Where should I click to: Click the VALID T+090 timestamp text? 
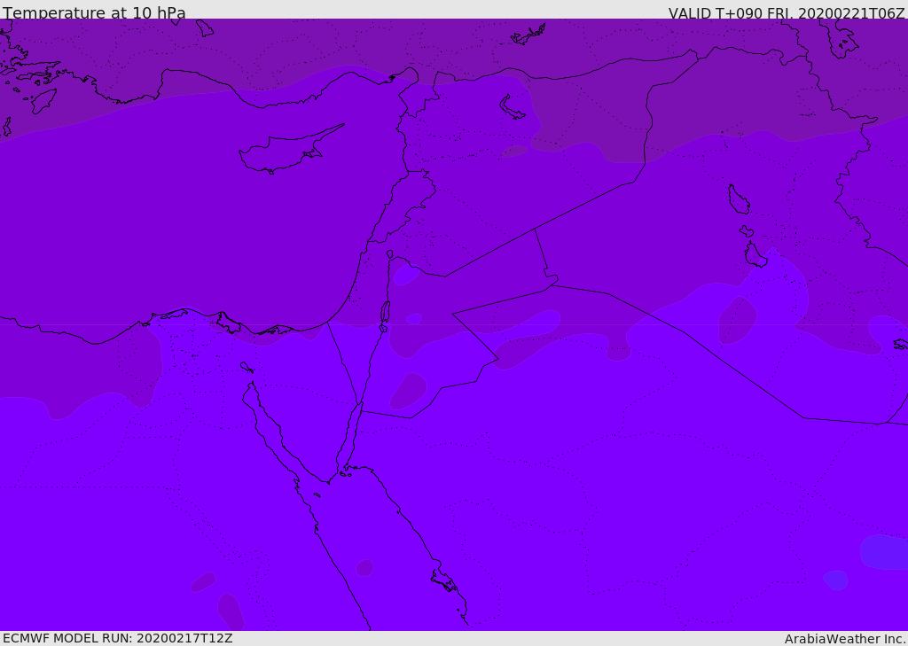pos(787,13)
